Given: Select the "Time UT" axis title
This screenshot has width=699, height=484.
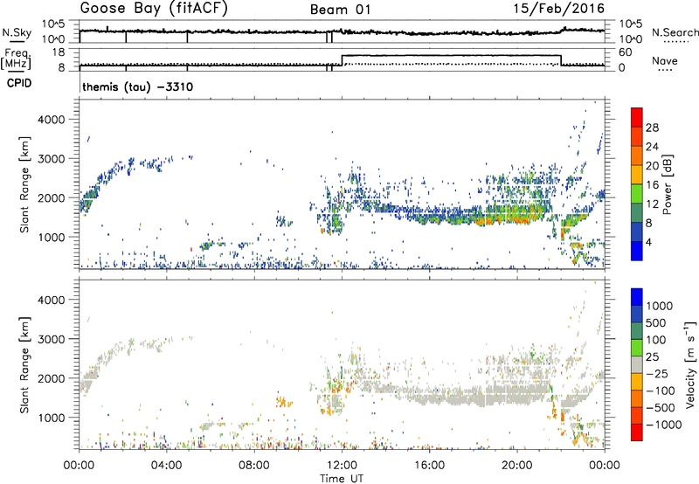Looking at the screenshot, I should (342, 479).
